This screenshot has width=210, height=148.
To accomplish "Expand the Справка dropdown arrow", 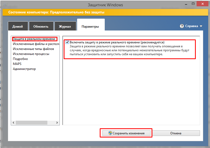I will coord(201,26).
